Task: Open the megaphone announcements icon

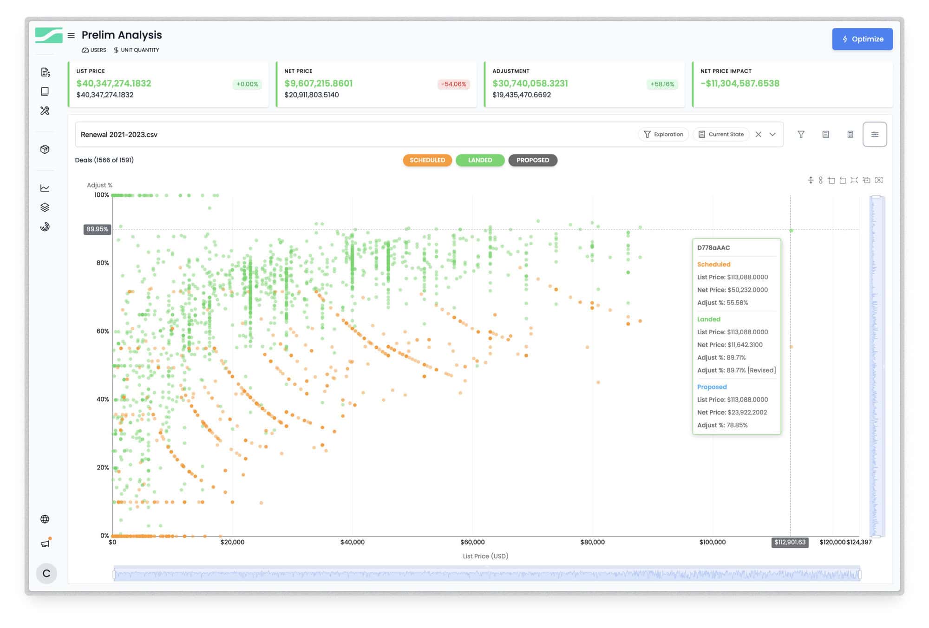Action: click(46, 543)
